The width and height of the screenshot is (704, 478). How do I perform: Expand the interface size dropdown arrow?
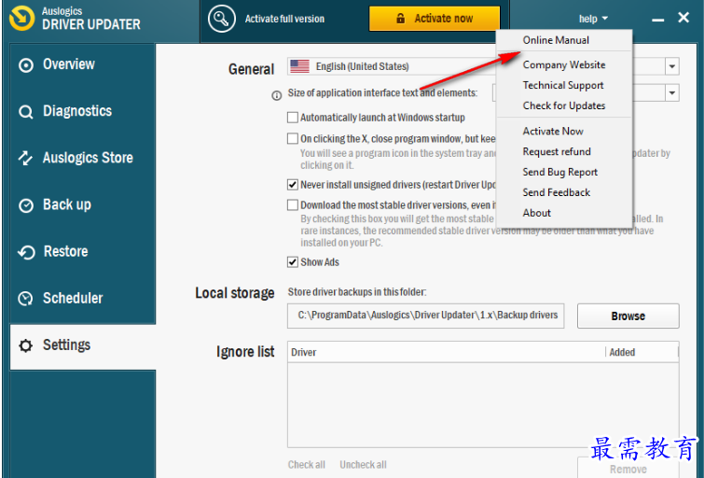[672, 93]
